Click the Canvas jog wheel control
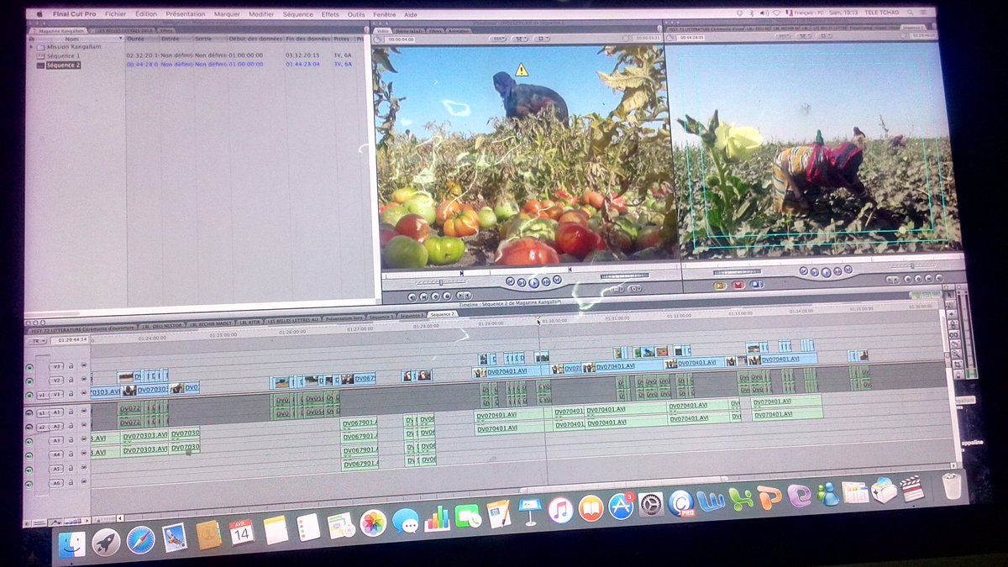The width and height of the screenshot is (1008, 567). [737, 272]
